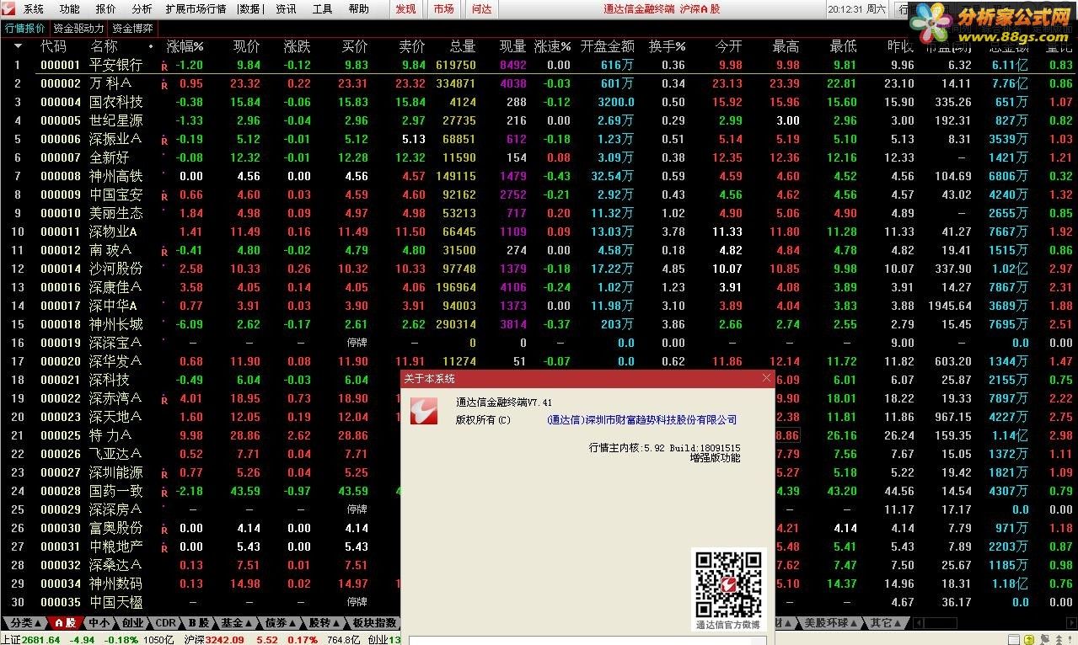Click the right arrow of bottom horizontal scrollbar

[x=1070, y=623]
